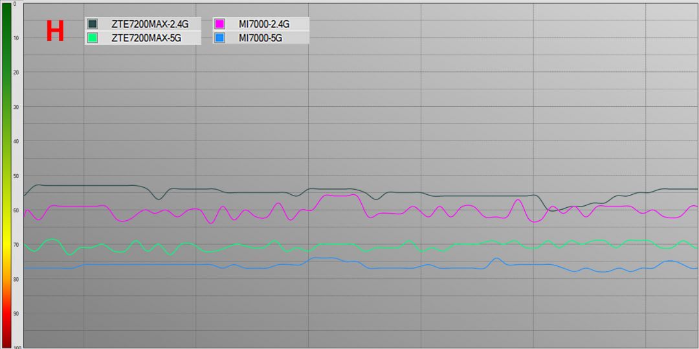
Task: Click the 60 mark on the signal scale
Action: tap(16, 210)
